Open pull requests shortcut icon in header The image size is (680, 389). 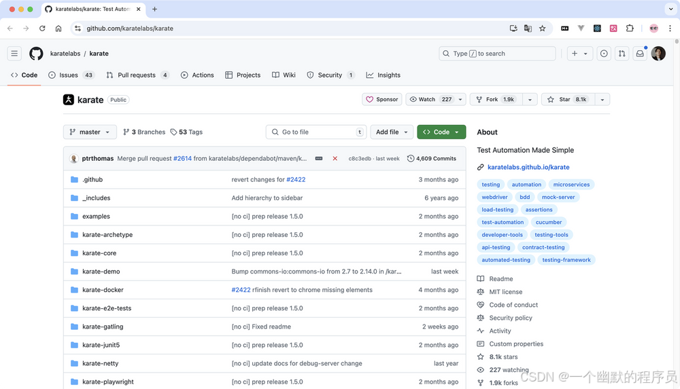tap(622, 53)
